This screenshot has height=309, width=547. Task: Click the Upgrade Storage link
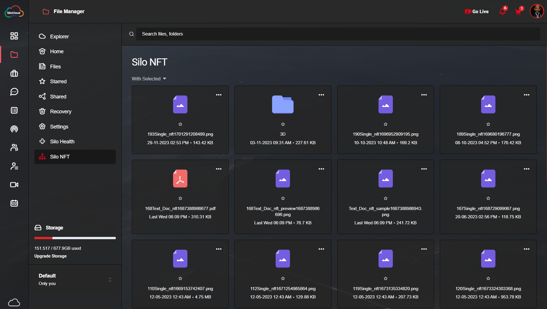click(x=50, y=256)
